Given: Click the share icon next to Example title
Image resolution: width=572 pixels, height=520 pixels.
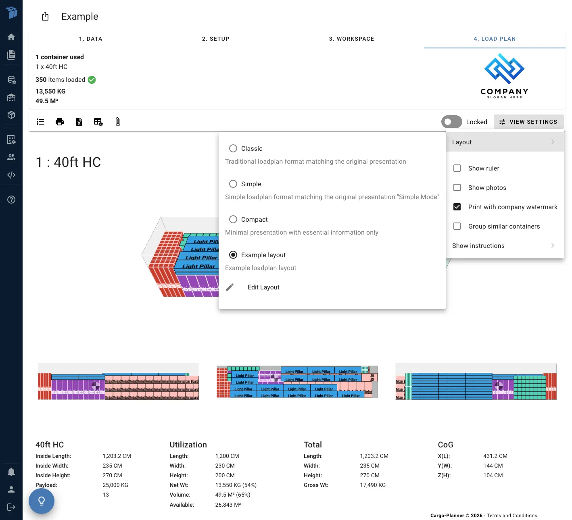Looking at the screenshot, I should coord(45,16).
